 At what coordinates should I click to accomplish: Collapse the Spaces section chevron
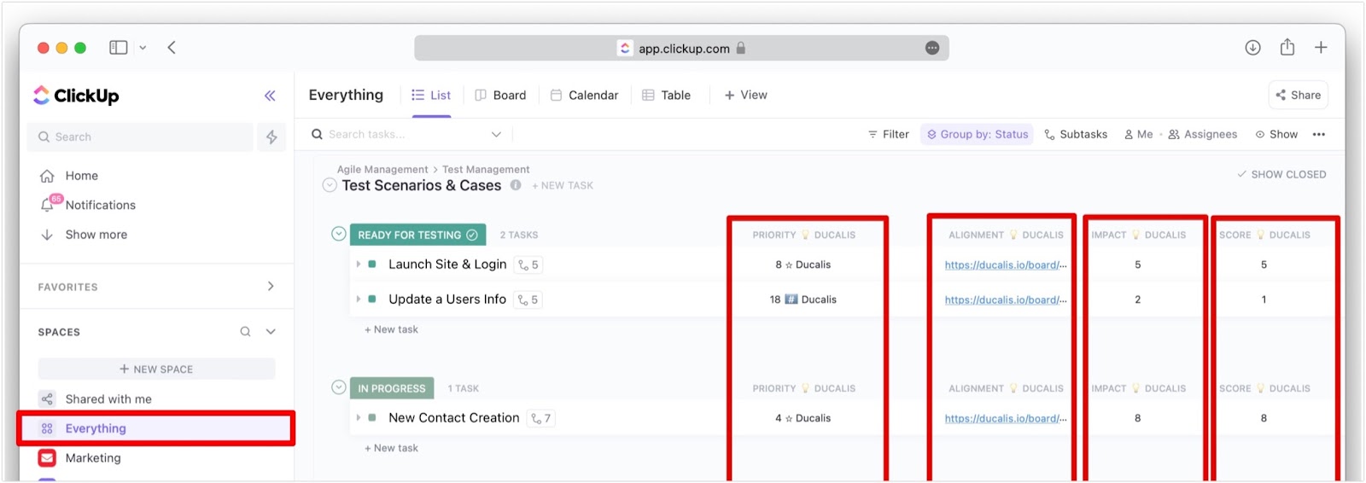(x=271, y=332)
